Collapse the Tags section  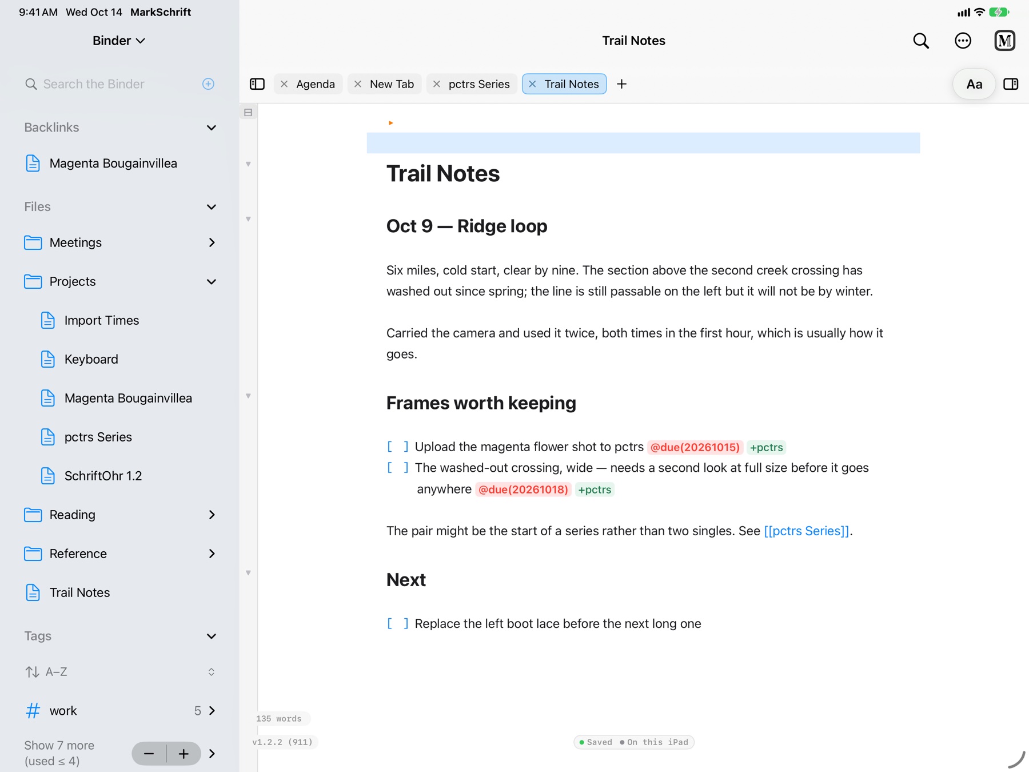point(212,636)
